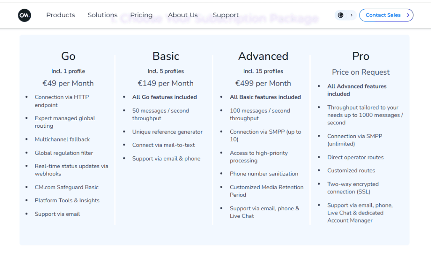This screenshot has height=255, width=431.
Task: Click the Direct operator routes feature
Action: click(356, 157)
